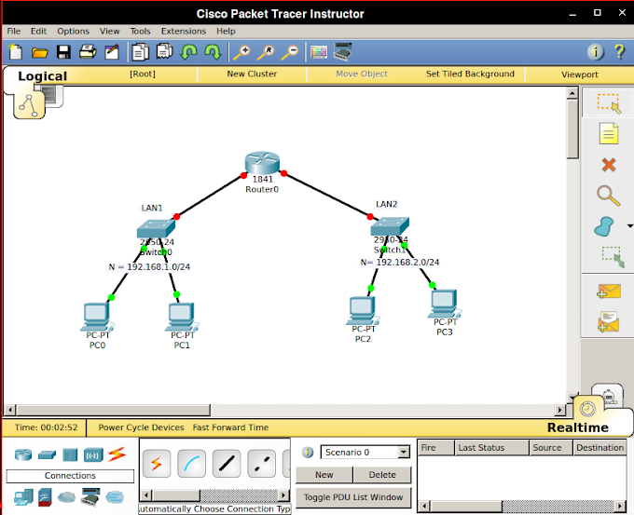Select Hubs device category
634x515 pixels.
[x=70, y=454]
